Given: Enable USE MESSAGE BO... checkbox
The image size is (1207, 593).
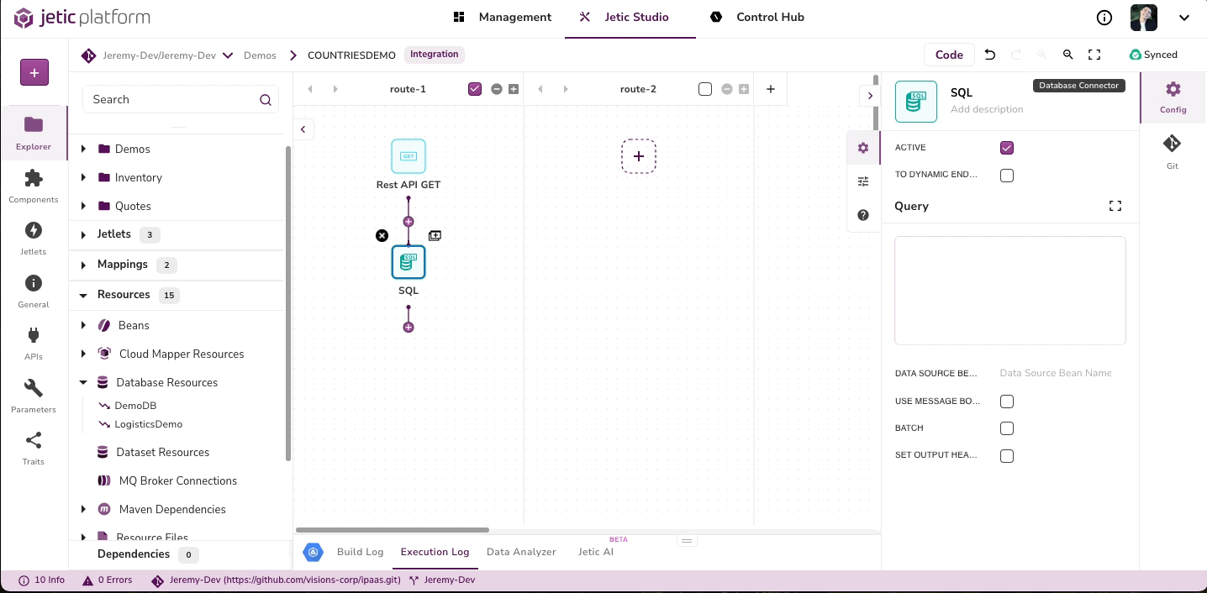Looking at the screenshot, I should pyautogui.click(x=1007, y=401).
